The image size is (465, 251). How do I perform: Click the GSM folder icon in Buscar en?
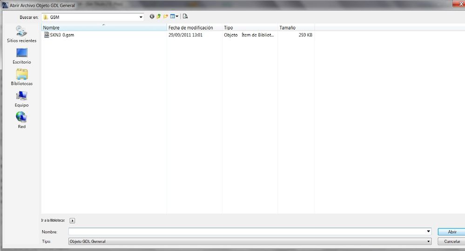(x=46, y=17)
